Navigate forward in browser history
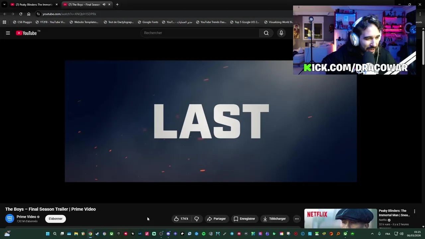 tap(13, 14)
